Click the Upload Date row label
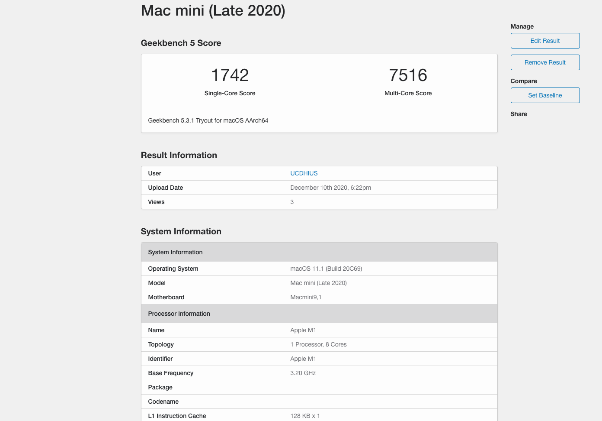 click(x=165, y=188)
